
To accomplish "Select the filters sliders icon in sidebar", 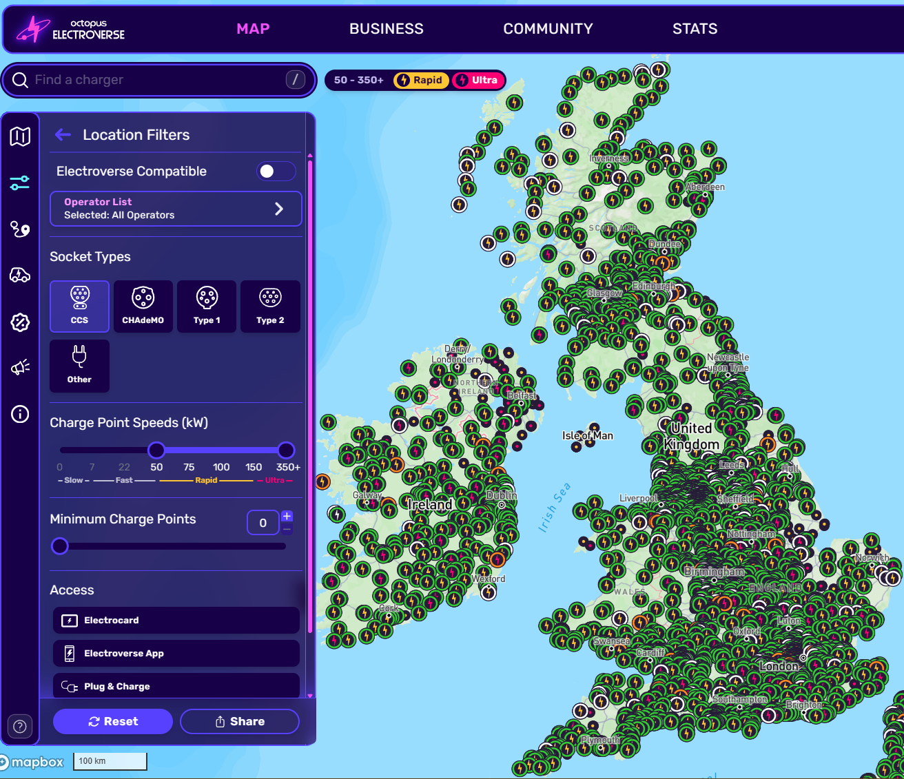I will [x=20, y=183].
